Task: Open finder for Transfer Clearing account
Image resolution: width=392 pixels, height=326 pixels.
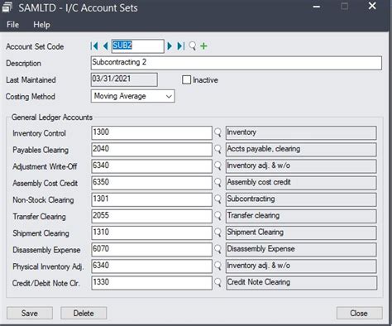Action: pyautogui.click(x=218, y=216)
